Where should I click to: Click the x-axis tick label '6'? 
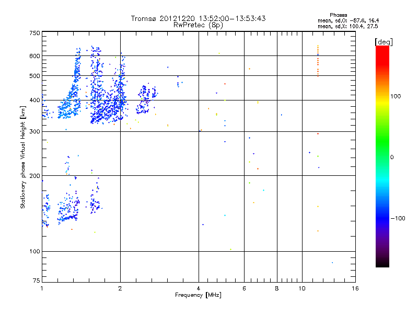[x=244, y=288]
